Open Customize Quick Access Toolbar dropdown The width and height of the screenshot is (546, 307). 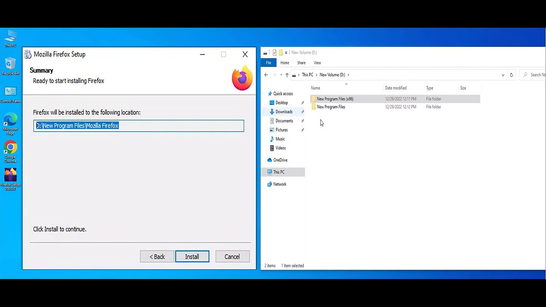286,52
